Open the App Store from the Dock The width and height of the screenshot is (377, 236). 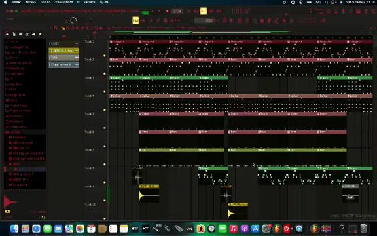255,229
